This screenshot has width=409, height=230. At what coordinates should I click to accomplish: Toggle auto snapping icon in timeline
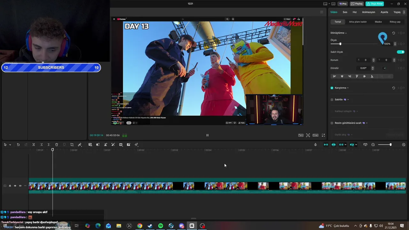(334, 145)
